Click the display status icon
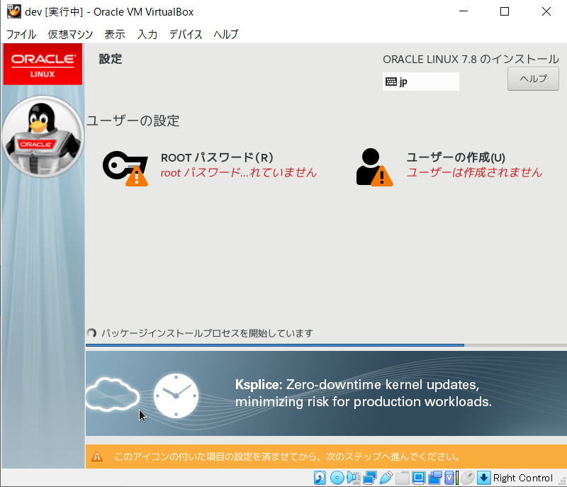567x487 pixels. [418, 478]
